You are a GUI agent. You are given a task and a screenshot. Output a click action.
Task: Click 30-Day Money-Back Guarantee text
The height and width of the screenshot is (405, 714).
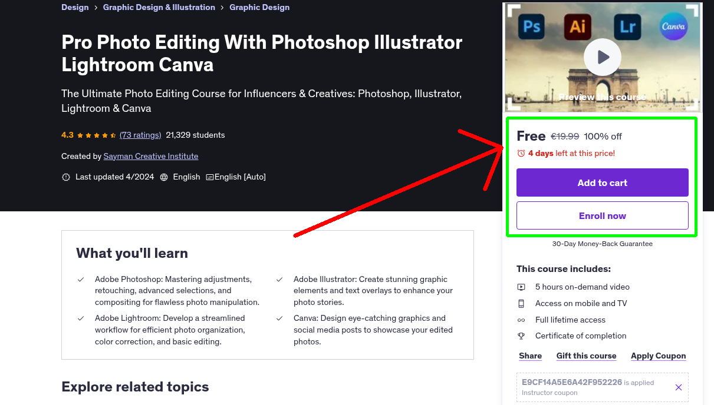point(603,244)
